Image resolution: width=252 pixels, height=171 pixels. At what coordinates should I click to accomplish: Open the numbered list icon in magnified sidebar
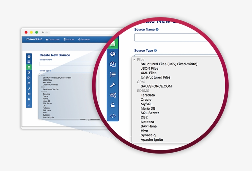point(113,75)
